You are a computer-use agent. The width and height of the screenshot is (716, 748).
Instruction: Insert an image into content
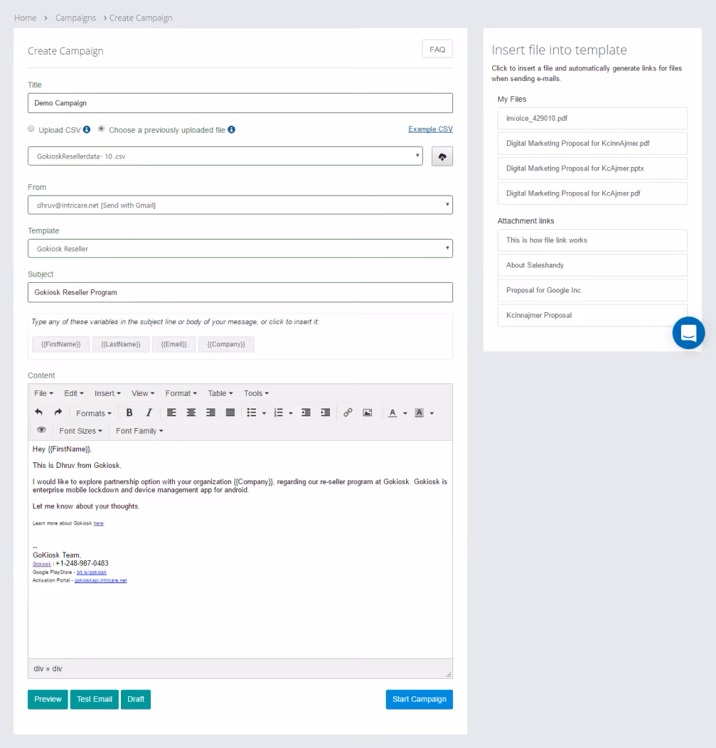[x=367, y=413]
